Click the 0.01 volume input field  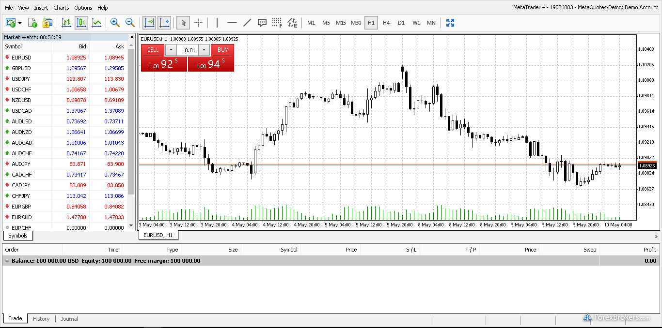(189, 50)
